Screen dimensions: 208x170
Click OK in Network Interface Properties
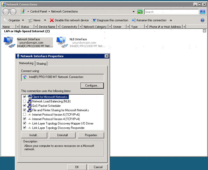pyautogui.click(x=77, y=167)
